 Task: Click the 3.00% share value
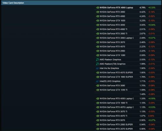tap(143, 25)
